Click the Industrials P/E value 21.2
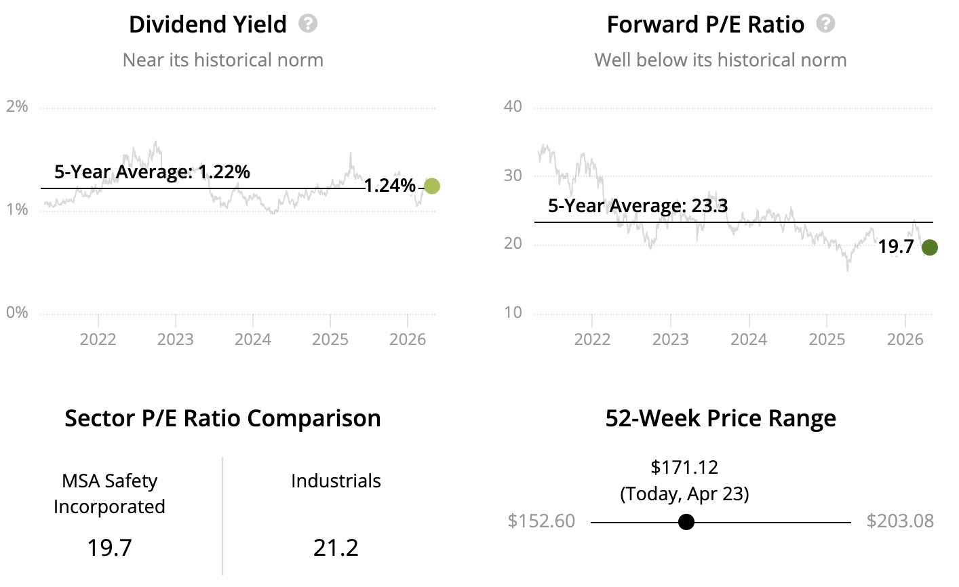Image resolution: width=959 pixels, height=587 pixels. [x=336, y=547]
